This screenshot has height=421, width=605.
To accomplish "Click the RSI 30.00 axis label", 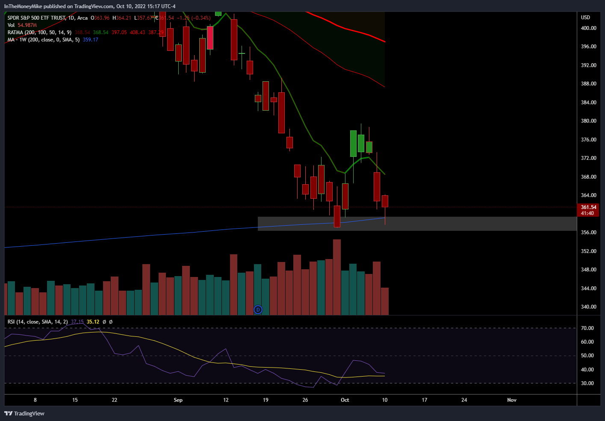I will pos(587,383).
